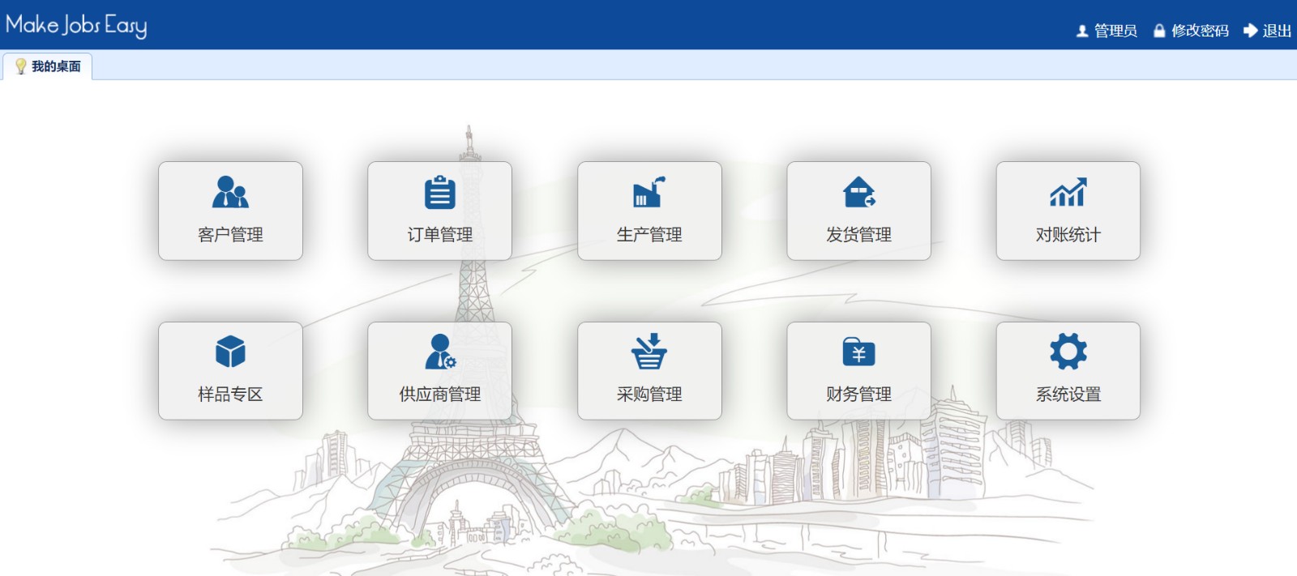This screenshot has width=1297, height=576.
Task: Click the lock icon beside 修改密码
Action: point(1159,31)
